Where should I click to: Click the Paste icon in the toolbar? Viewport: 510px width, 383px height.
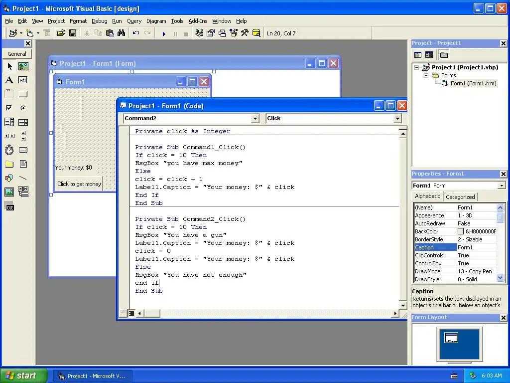pyautogui.click(x=110, y=33)
